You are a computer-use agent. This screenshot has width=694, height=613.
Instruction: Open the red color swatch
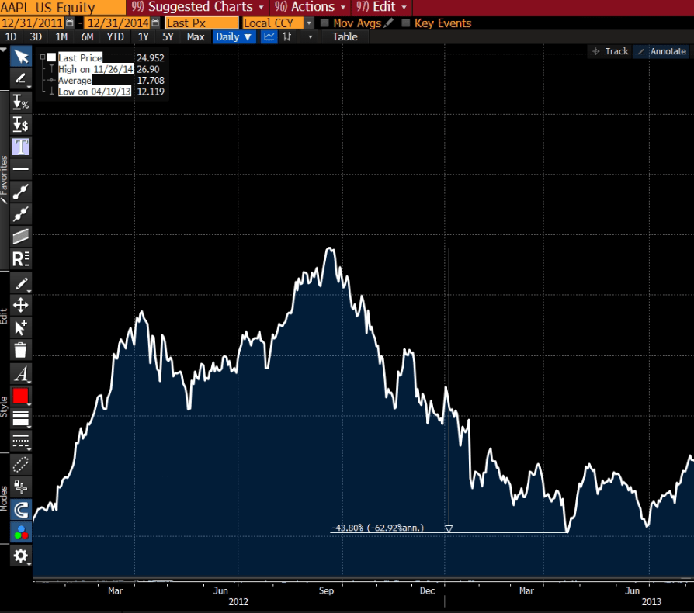click(x=21, y=396)
